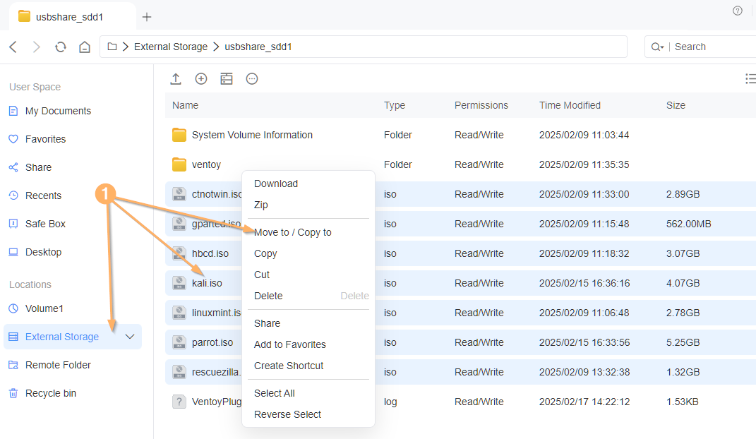Click the ventoy folder name

coord(206,164)
